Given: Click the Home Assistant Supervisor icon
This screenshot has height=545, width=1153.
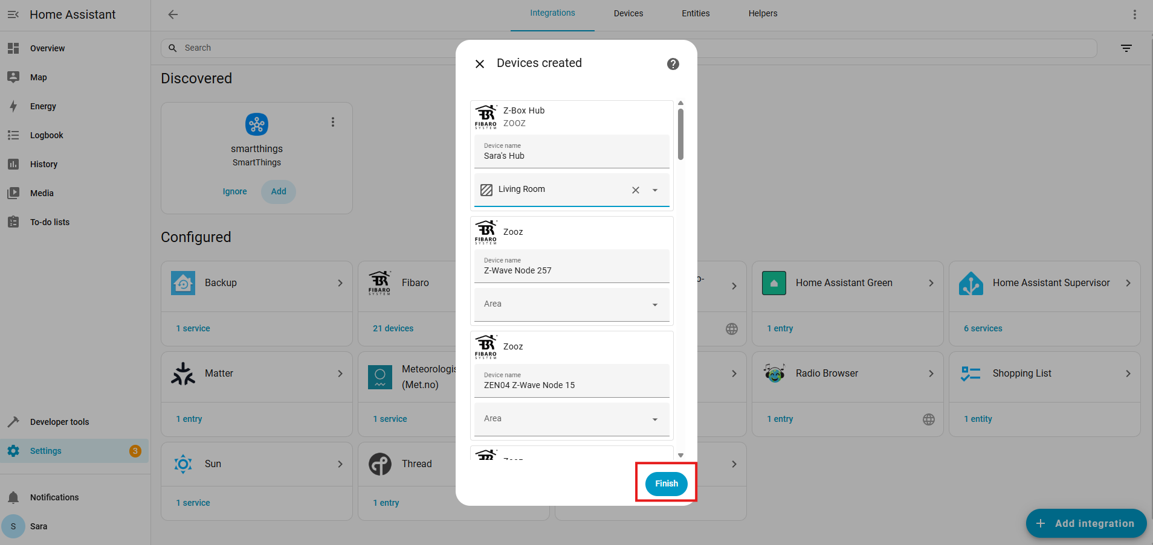Looking at the screenshot, I should [971, 283].
